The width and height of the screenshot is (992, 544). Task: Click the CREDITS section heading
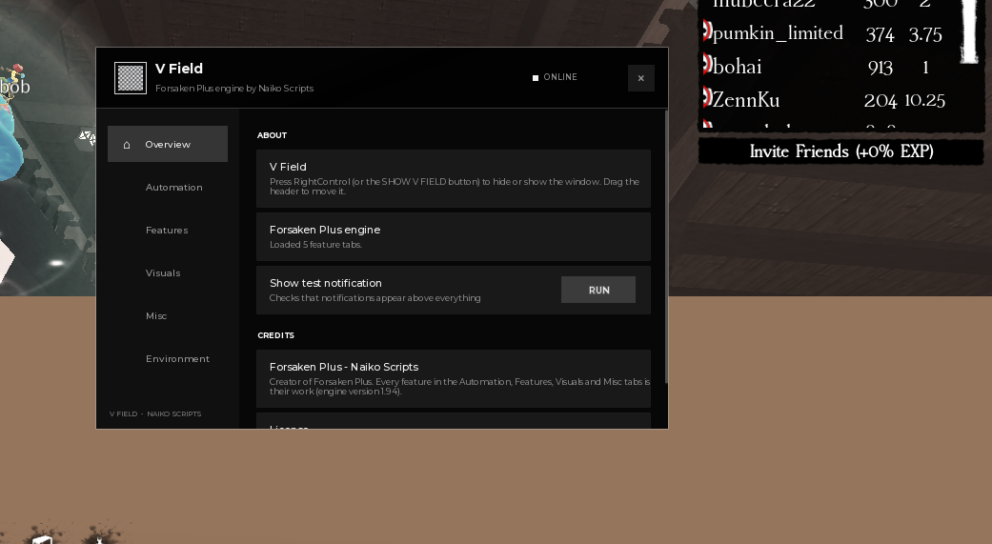click(275, 335)
